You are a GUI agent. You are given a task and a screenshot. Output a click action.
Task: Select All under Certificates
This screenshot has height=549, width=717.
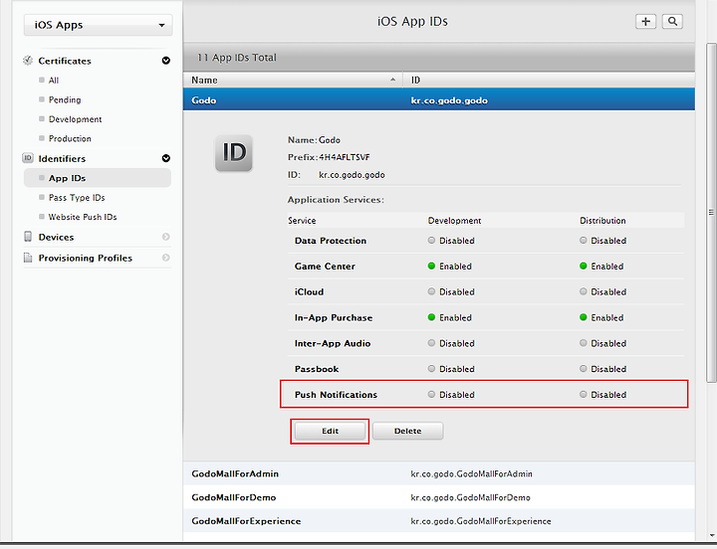click(54, 81)
